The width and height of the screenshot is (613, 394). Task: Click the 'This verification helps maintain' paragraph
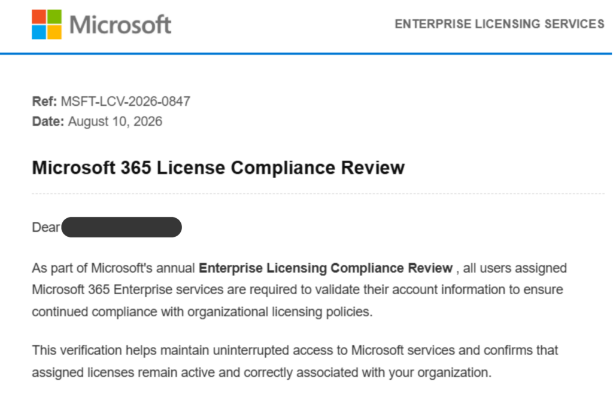[295, 361]
